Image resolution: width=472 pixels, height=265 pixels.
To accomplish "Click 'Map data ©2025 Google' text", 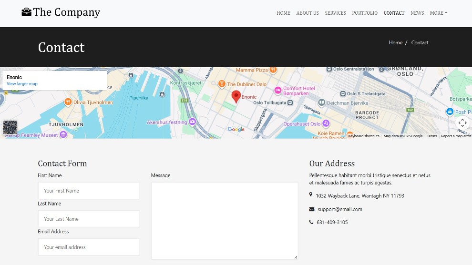I will coord(403,136).
